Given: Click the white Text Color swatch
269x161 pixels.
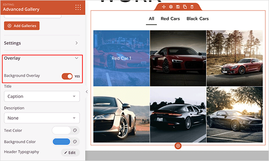Looking at the screenshot, I should tap(61, 130).
